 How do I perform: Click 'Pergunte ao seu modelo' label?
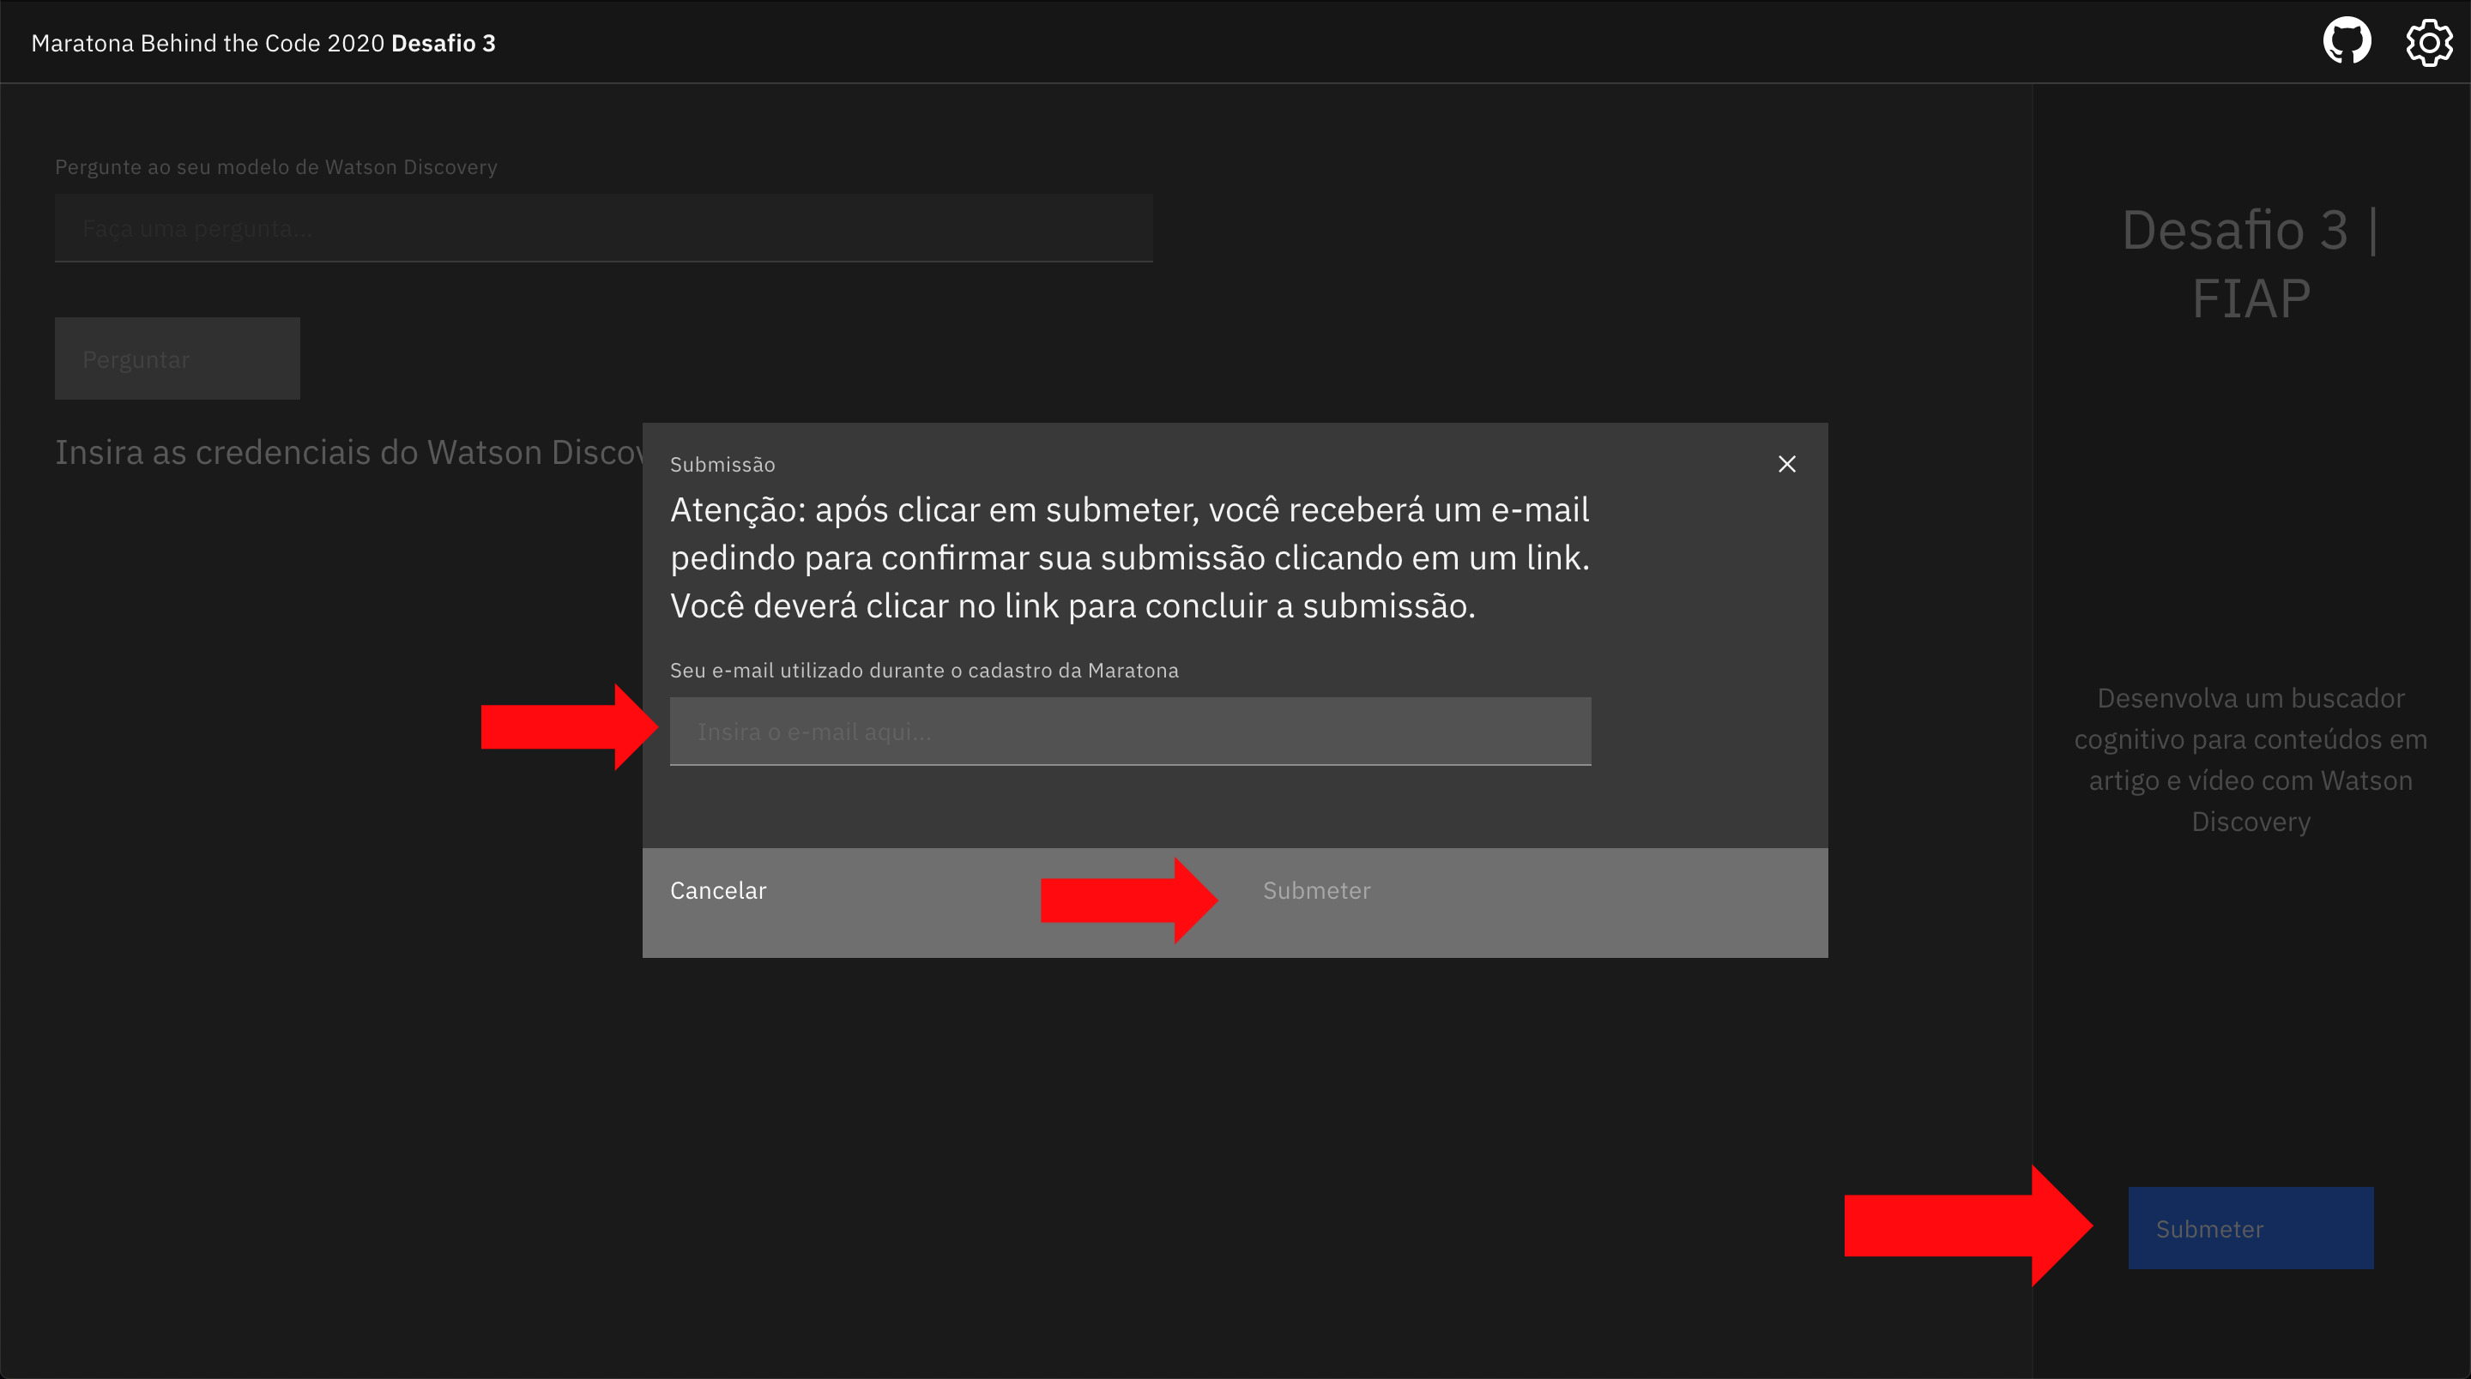coord(275,167)
